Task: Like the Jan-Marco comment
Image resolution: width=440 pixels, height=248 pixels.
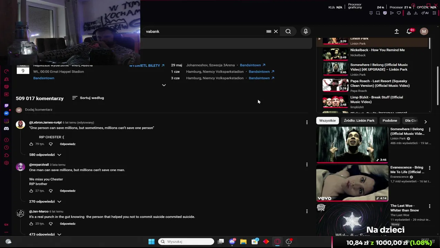Action: tap(31, 224)
